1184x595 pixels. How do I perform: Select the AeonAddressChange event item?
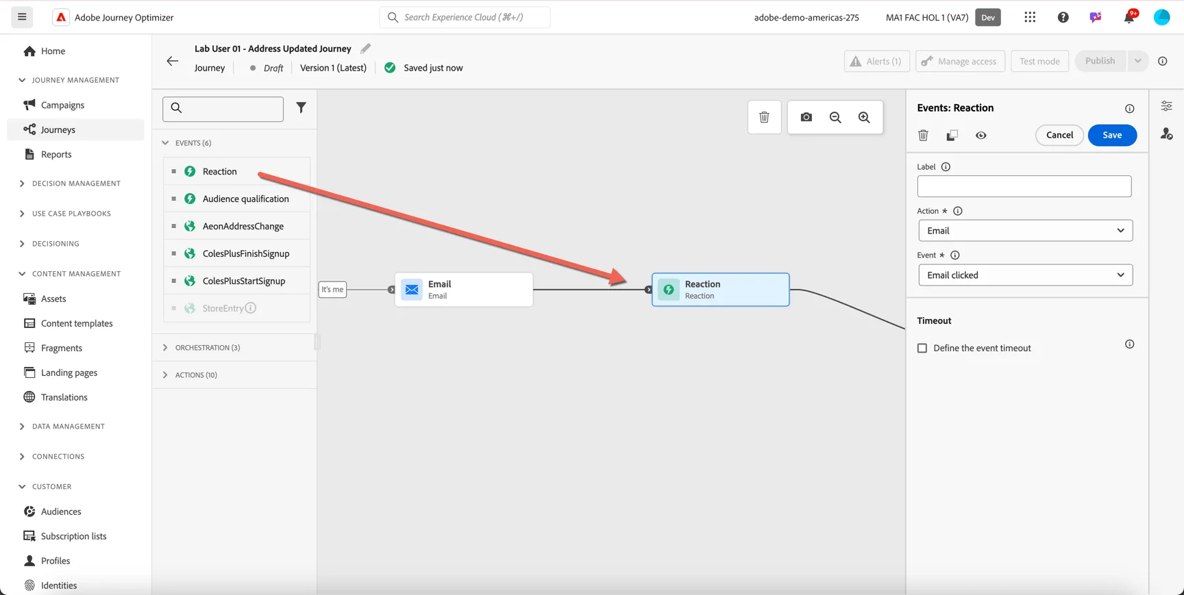coord(236,226)
